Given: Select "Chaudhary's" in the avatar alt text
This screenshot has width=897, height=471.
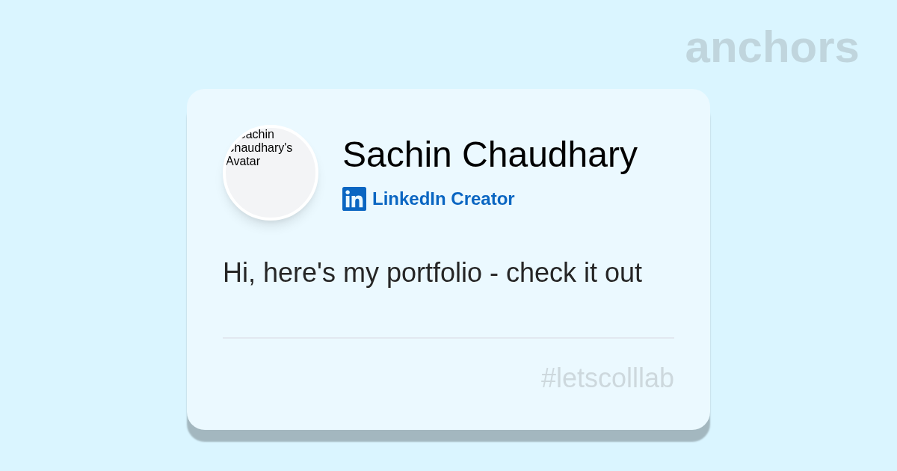Looking at the screenshot, I should [x=260, y=148].
